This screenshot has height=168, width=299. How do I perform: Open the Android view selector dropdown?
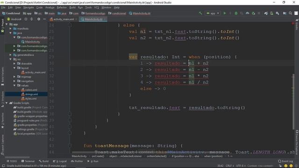tap(14, 19)
